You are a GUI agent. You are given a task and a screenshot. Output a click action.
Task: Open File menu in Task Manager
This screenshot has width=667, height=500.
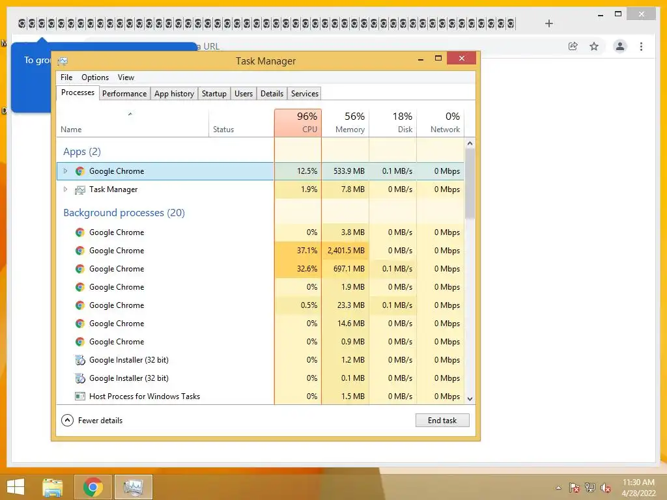pyautogui.click(x=66, y=77)
